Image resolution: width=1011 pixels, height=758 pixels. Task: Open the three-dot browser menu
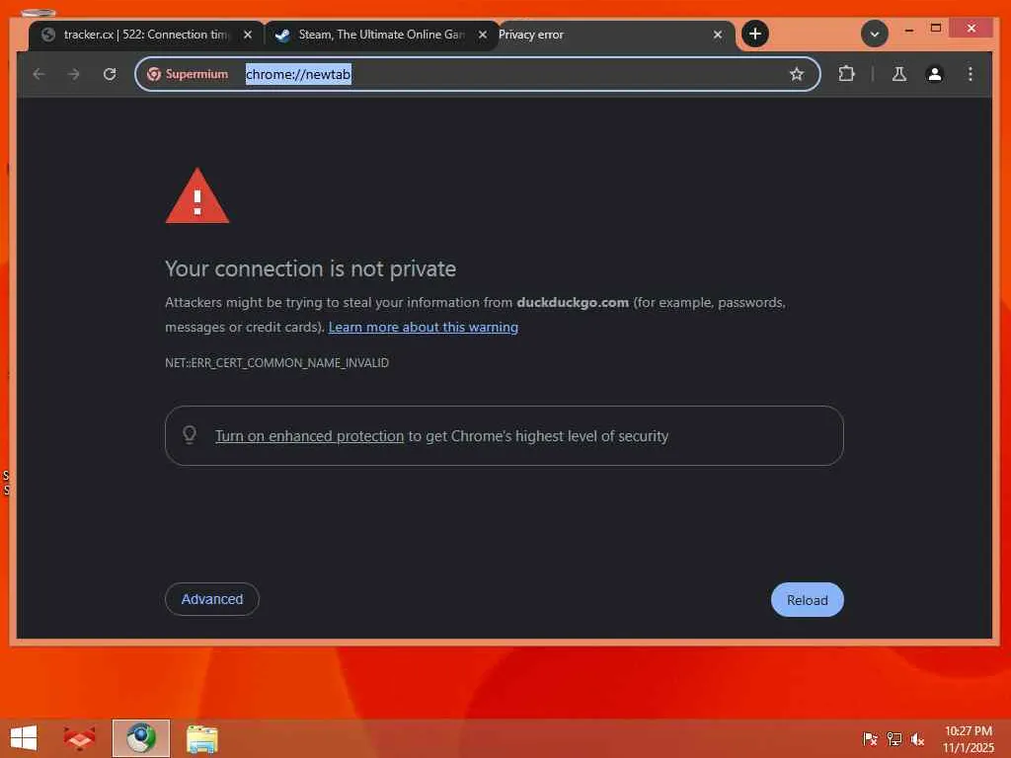[970, 74]
